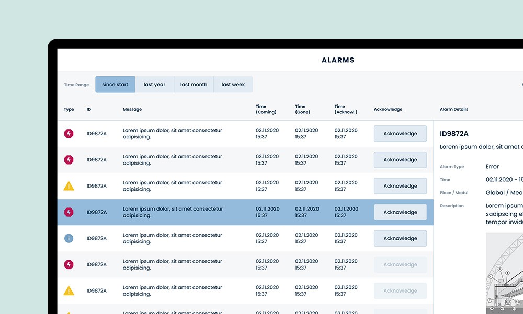Filter alarms by 'last month'
This screenshot has width=523, height=314.
(x=194, y=85)
